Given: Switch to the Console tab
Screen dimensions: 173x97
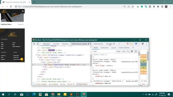Looking at the screenshot, I should tap(56, 44).
